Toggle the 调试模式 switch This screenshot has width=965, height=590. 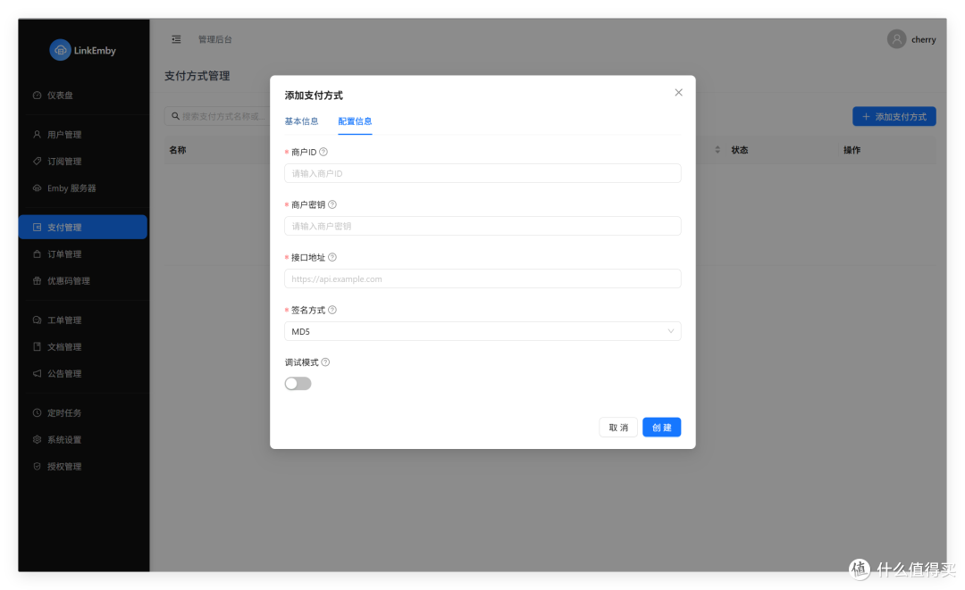point(298,384)
